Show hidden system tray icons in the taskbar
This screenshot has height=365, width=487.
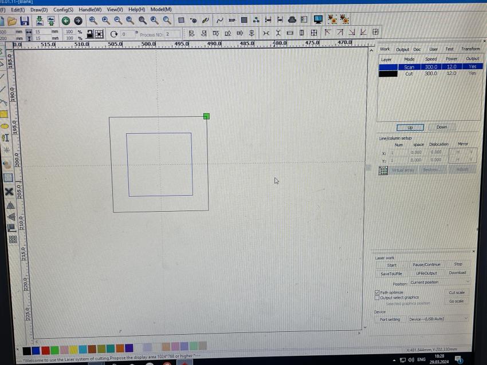coord(395,359)
